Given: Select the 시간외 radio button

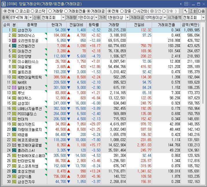Looking at the screenshot, I should point(134,11).
